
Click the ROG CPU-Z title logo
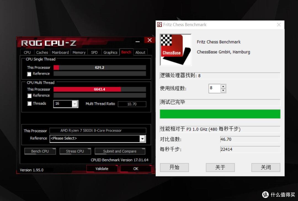click(49, 43)
